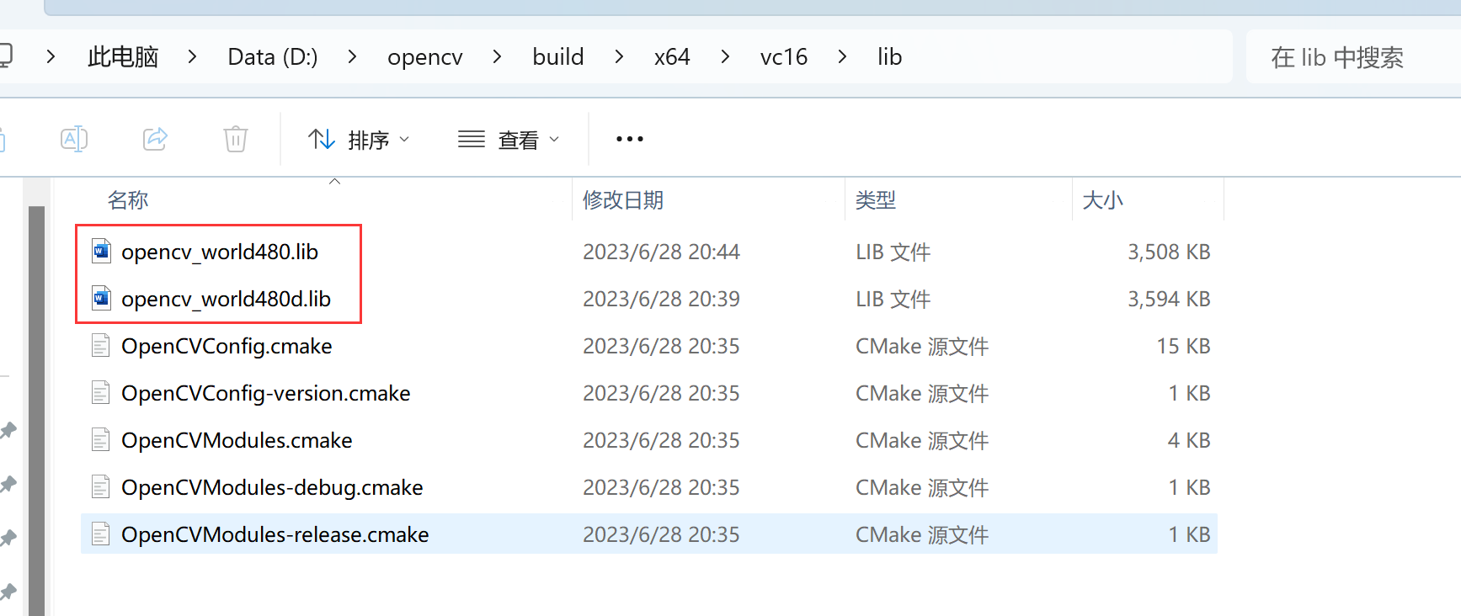Screen dimensions: 1461x616
Task: Click date 2023/6/28 20:44
Action: [x=661, y=252]
